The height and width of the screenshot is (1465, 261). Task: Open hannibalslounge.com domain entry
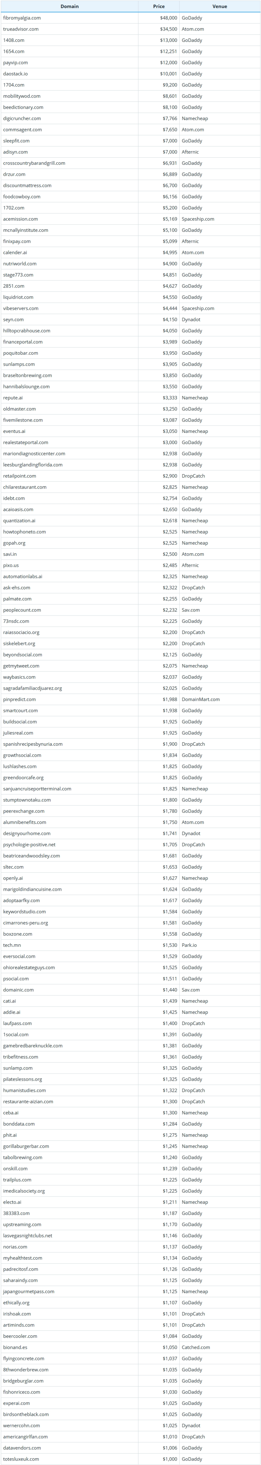[26, 387]
